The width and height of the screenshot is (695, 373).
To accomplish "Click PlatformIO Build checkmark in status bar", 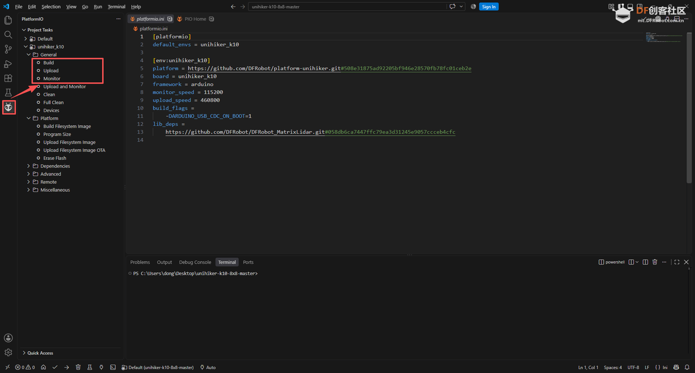I will (55, 367).
